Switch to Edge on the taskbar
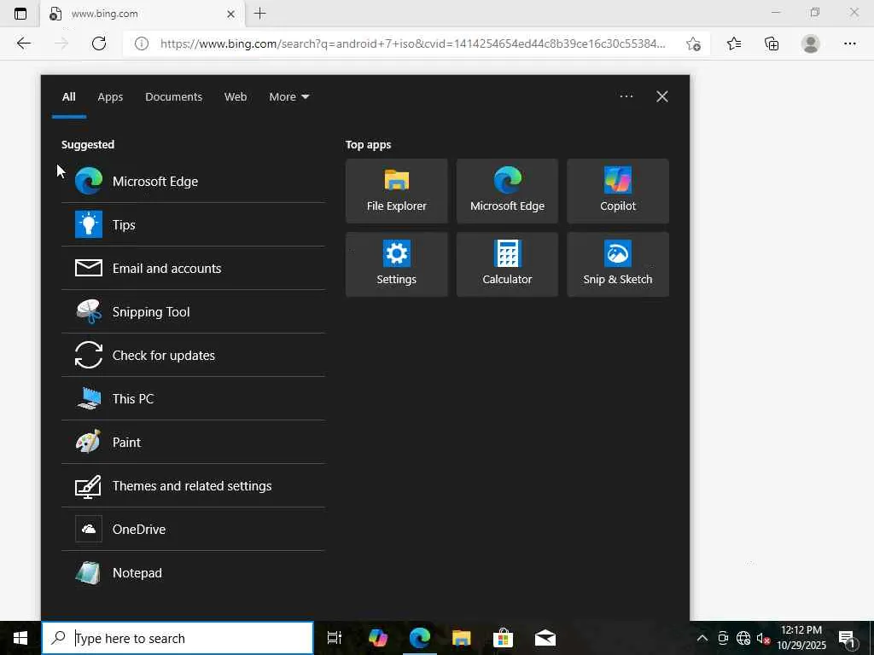 [x=420, y=638]
